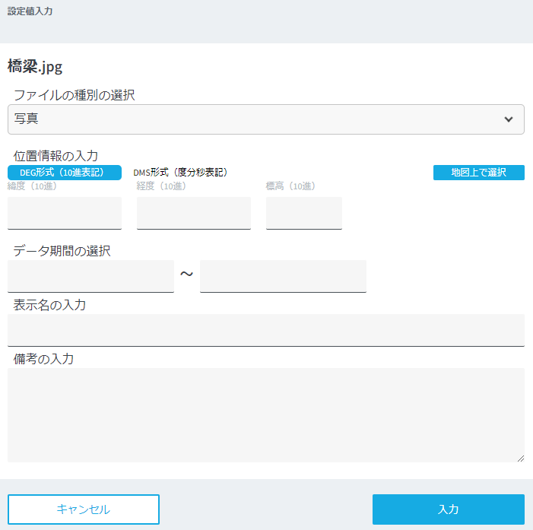533x530 pixels.
Task: Grab the 備考 text area resize handle
Action: 520,458
